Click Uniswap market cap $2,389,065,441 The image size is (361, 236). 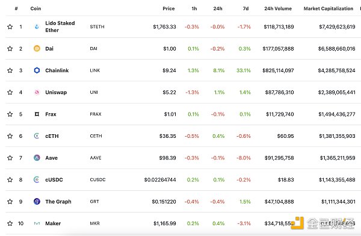point(336,92)
